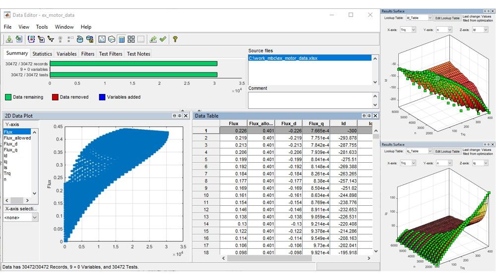Toggle the data table view icon

[x=122, y=39]
